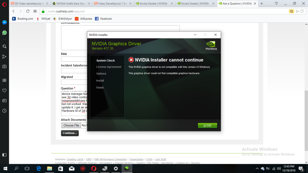Click Choose File button
Screen dimensions: 308x173
click(x=71, y=125)
